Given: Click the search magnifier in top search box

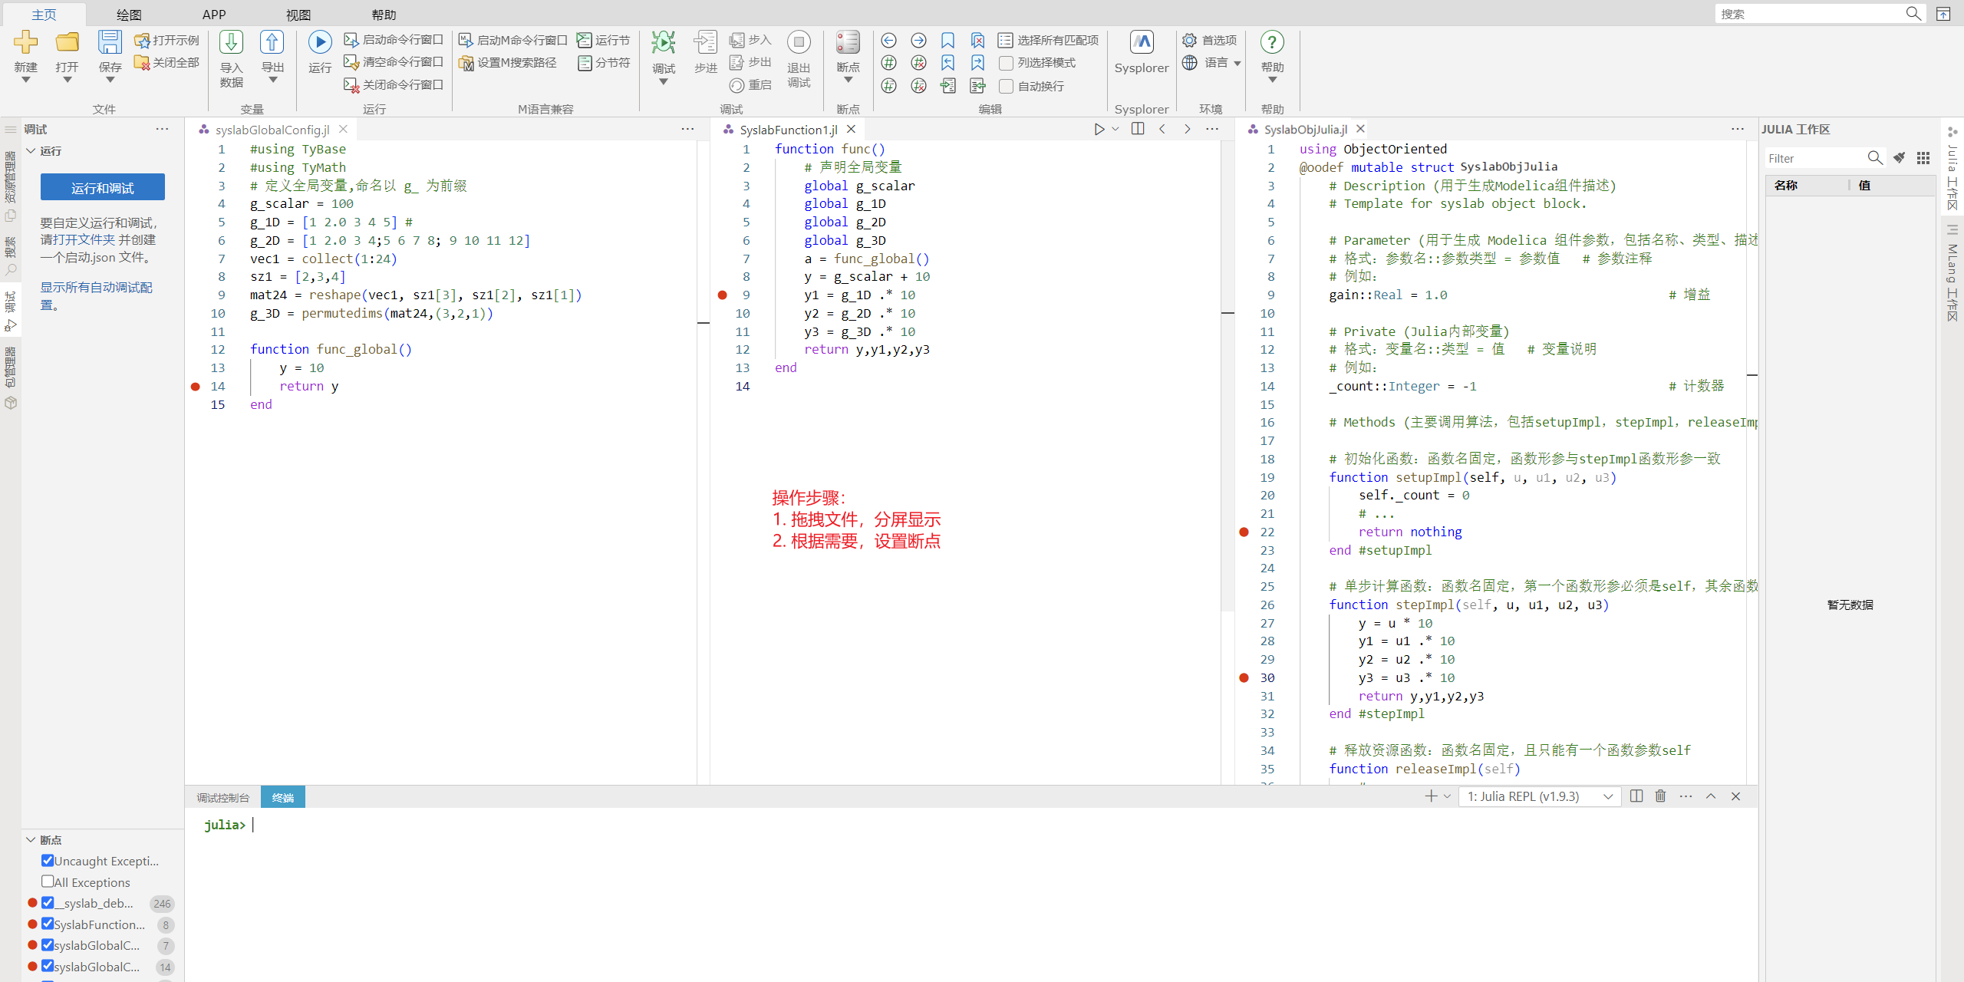Looking at the screenshot, I should coord(1913,14).
